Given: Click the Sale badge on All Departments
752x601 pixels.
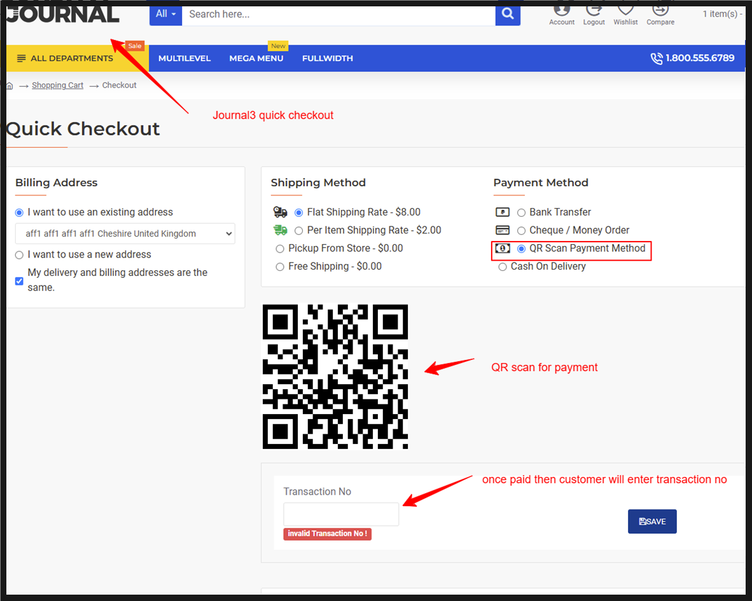Looking at the screenshot, I should (x=135, y=46).
